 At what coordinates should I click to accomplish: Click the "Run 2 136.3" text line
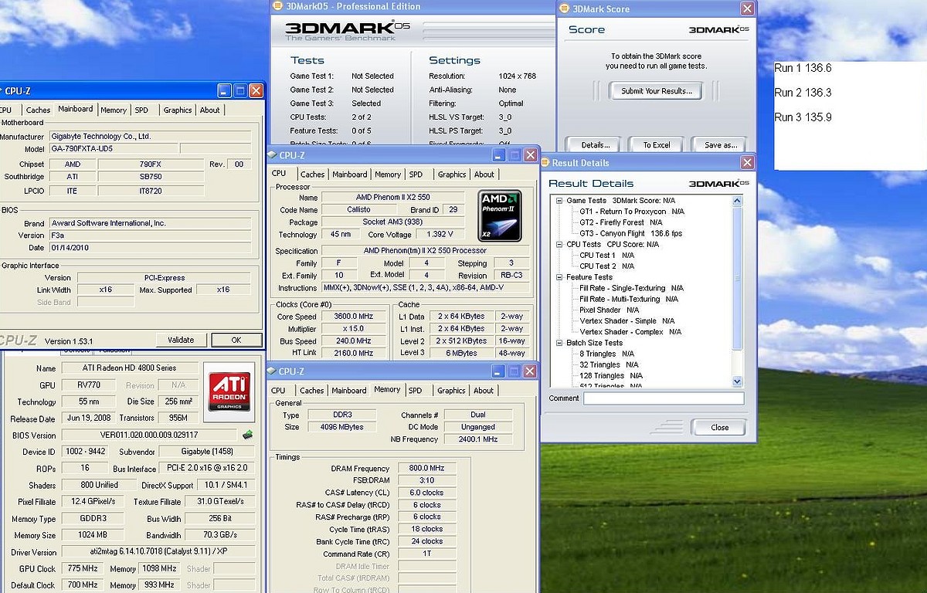803,93
